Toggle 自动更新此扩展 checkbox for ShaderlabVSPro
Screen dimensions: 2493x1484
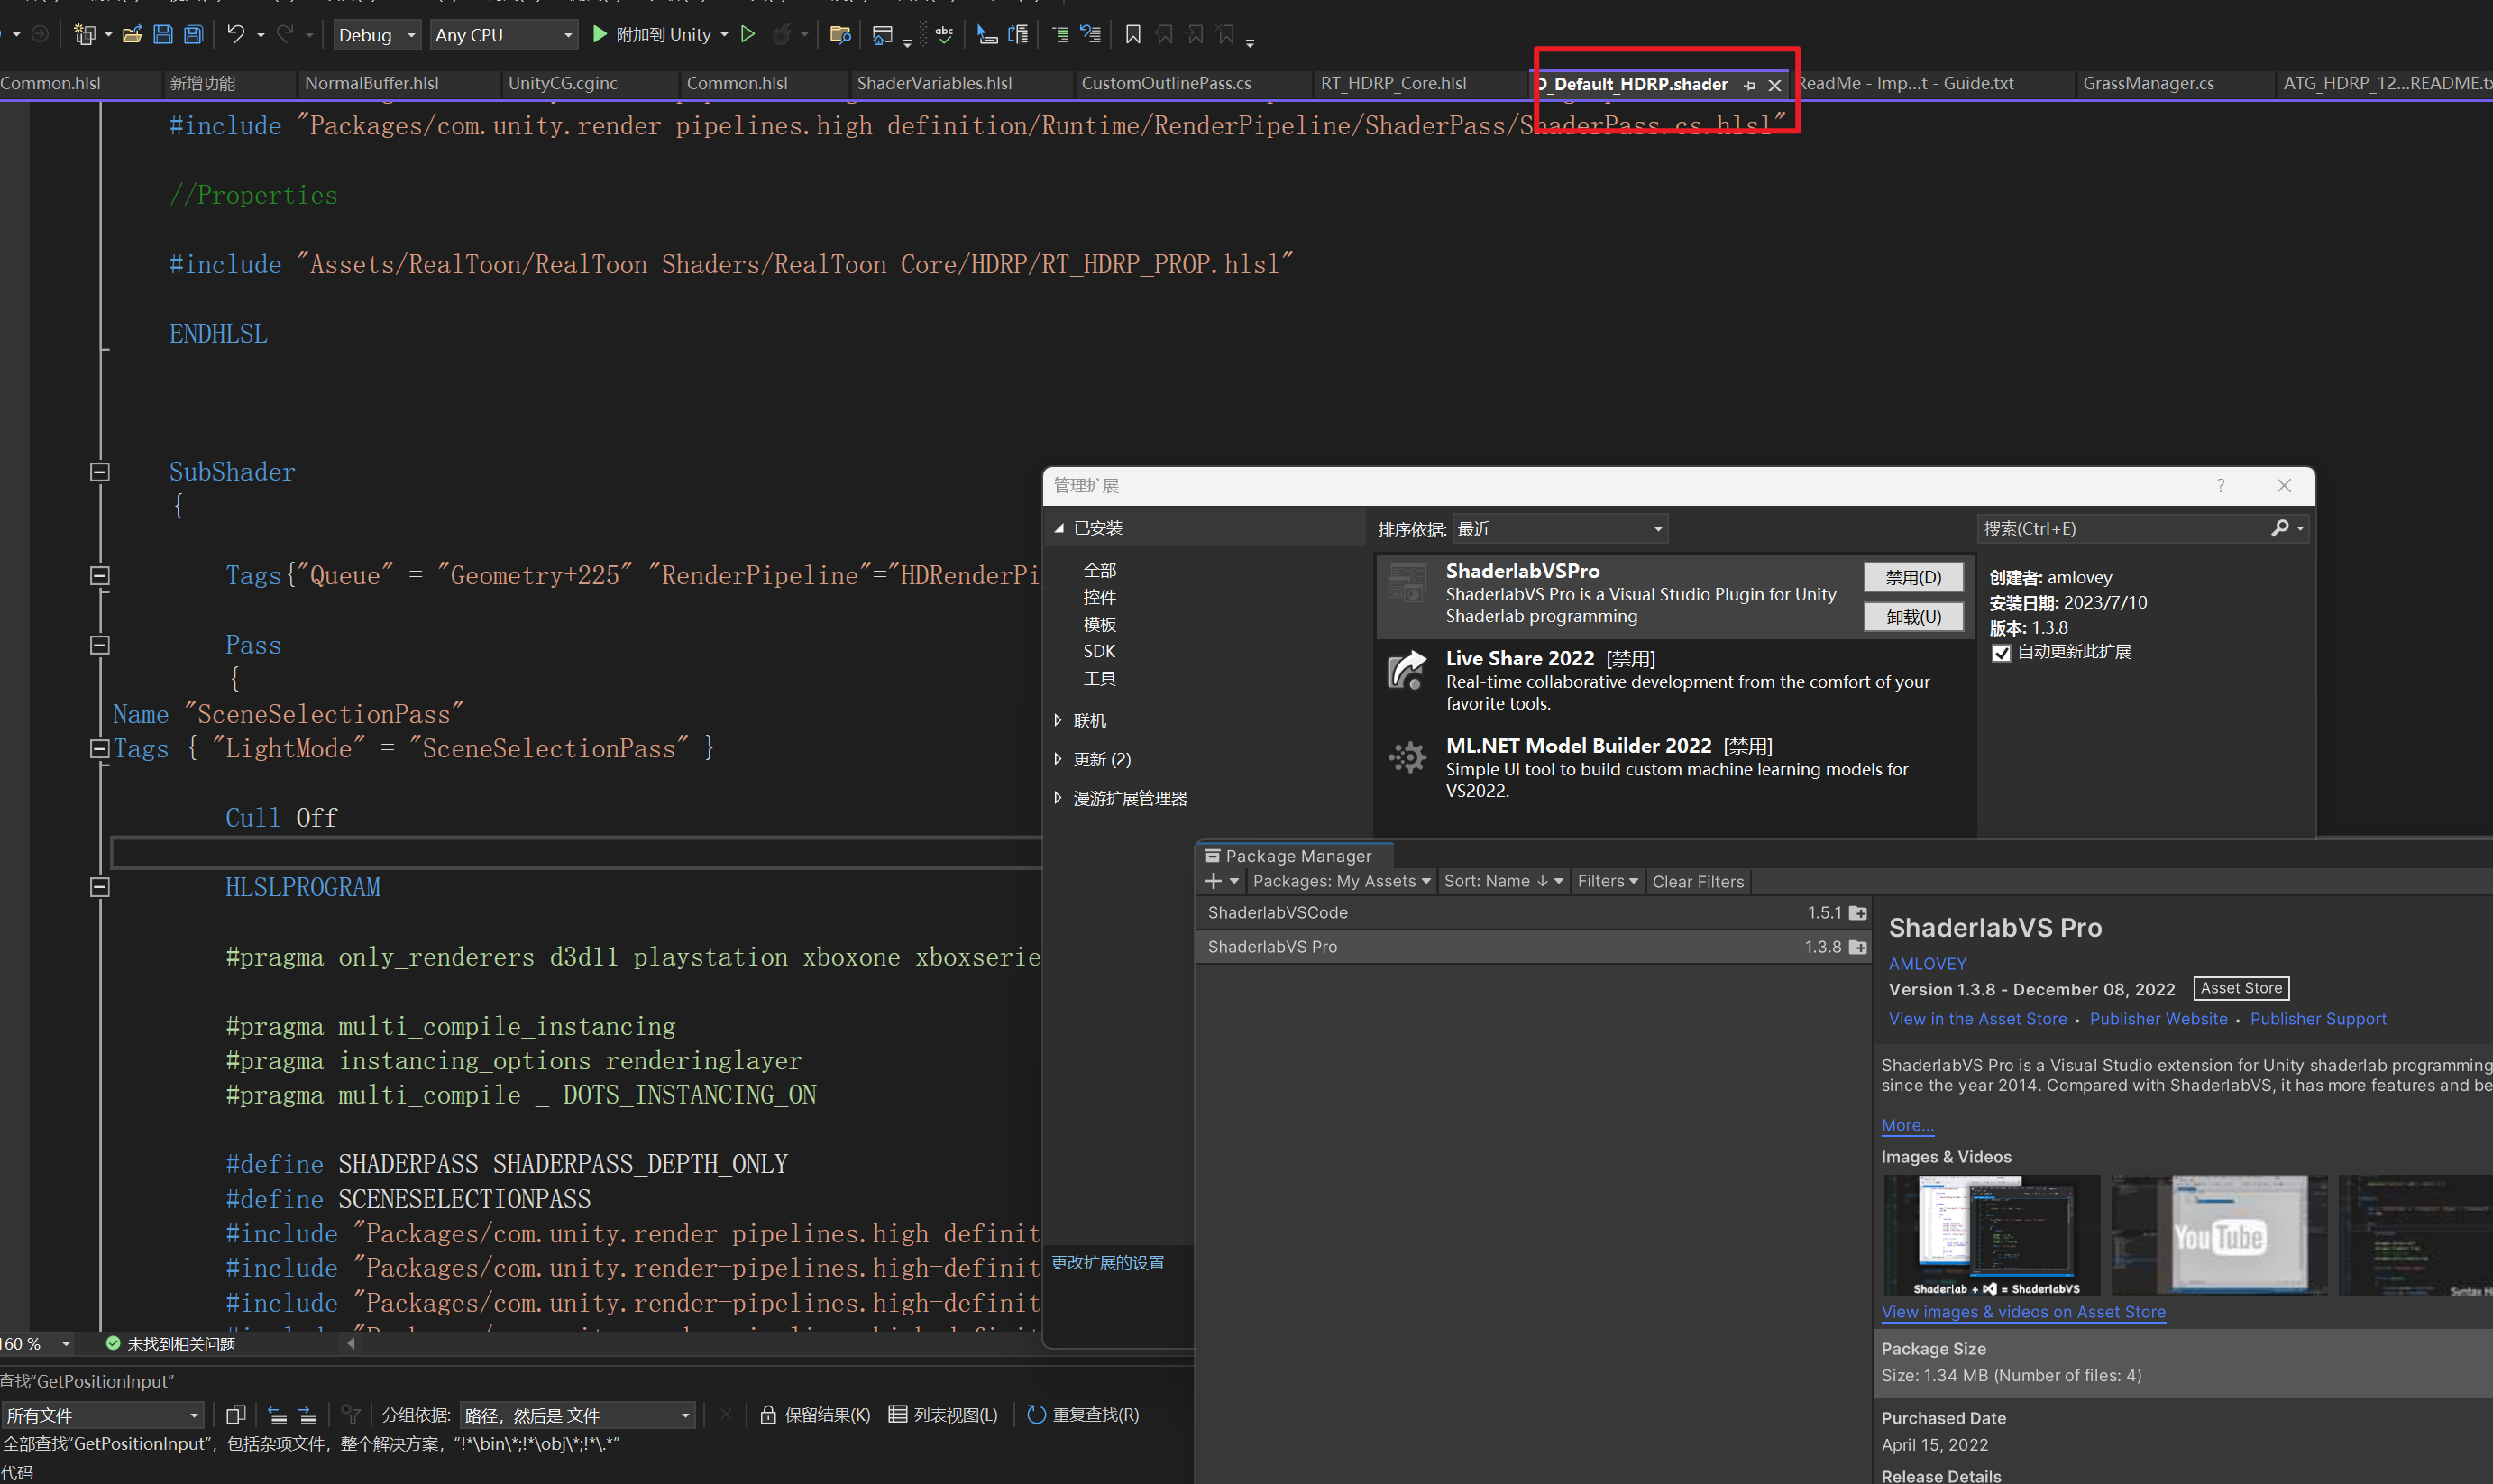pos(2003,653)
